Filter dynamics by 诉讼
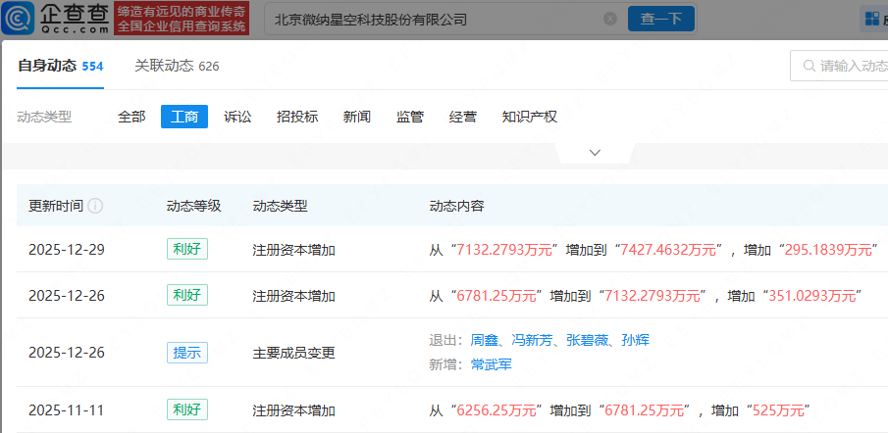 click(x=237, y=117)
